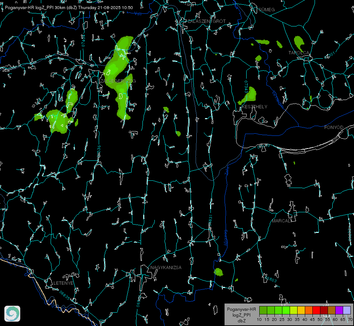Screen dimensions: 354x326
Task: Click the legend scale value 10
Action: point(259,319)
